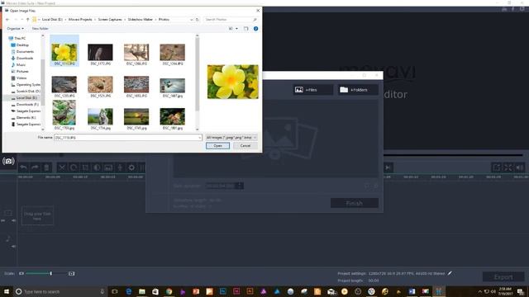
Task: Open the slideshow wizard image icon
Action: pyautogui.click(x=108, y=167)
